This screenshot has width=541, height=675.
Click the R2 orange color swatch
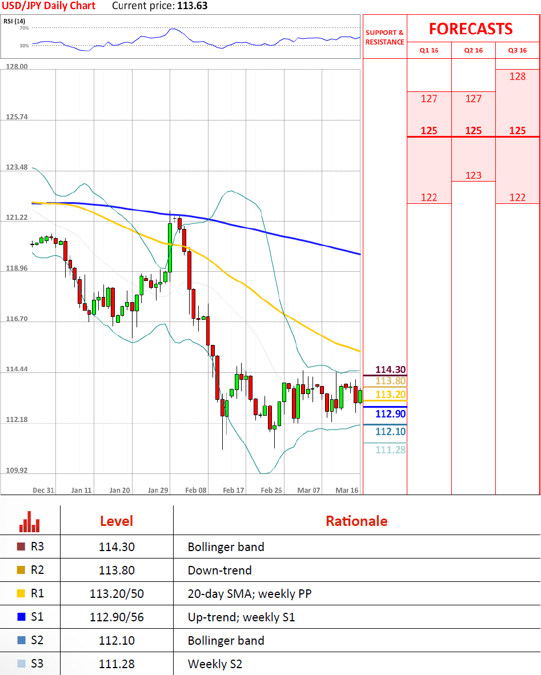click(21, 570)
